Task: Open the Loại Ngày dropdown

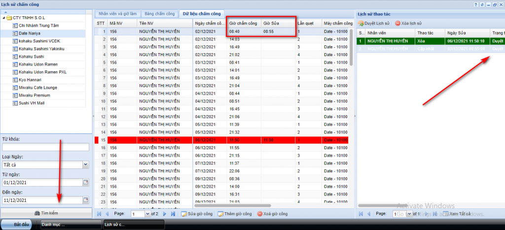Action: (x=86, y=164)
